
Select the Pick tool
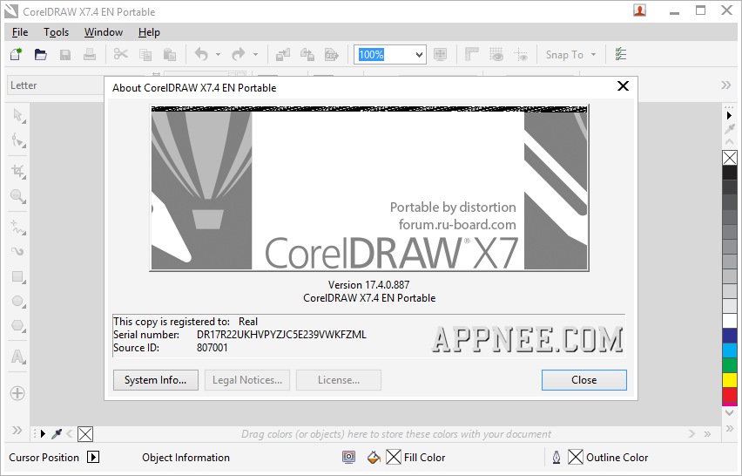click(x=18, y=116)
